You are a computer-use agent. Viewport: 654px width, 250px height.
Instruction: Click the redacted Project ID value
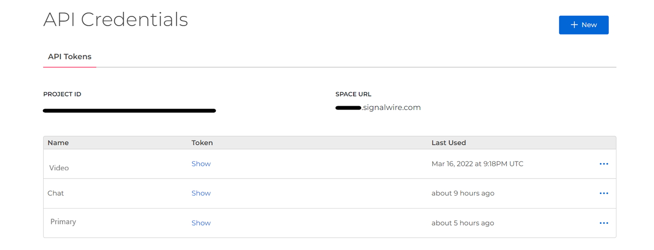(x=129, y=111)
